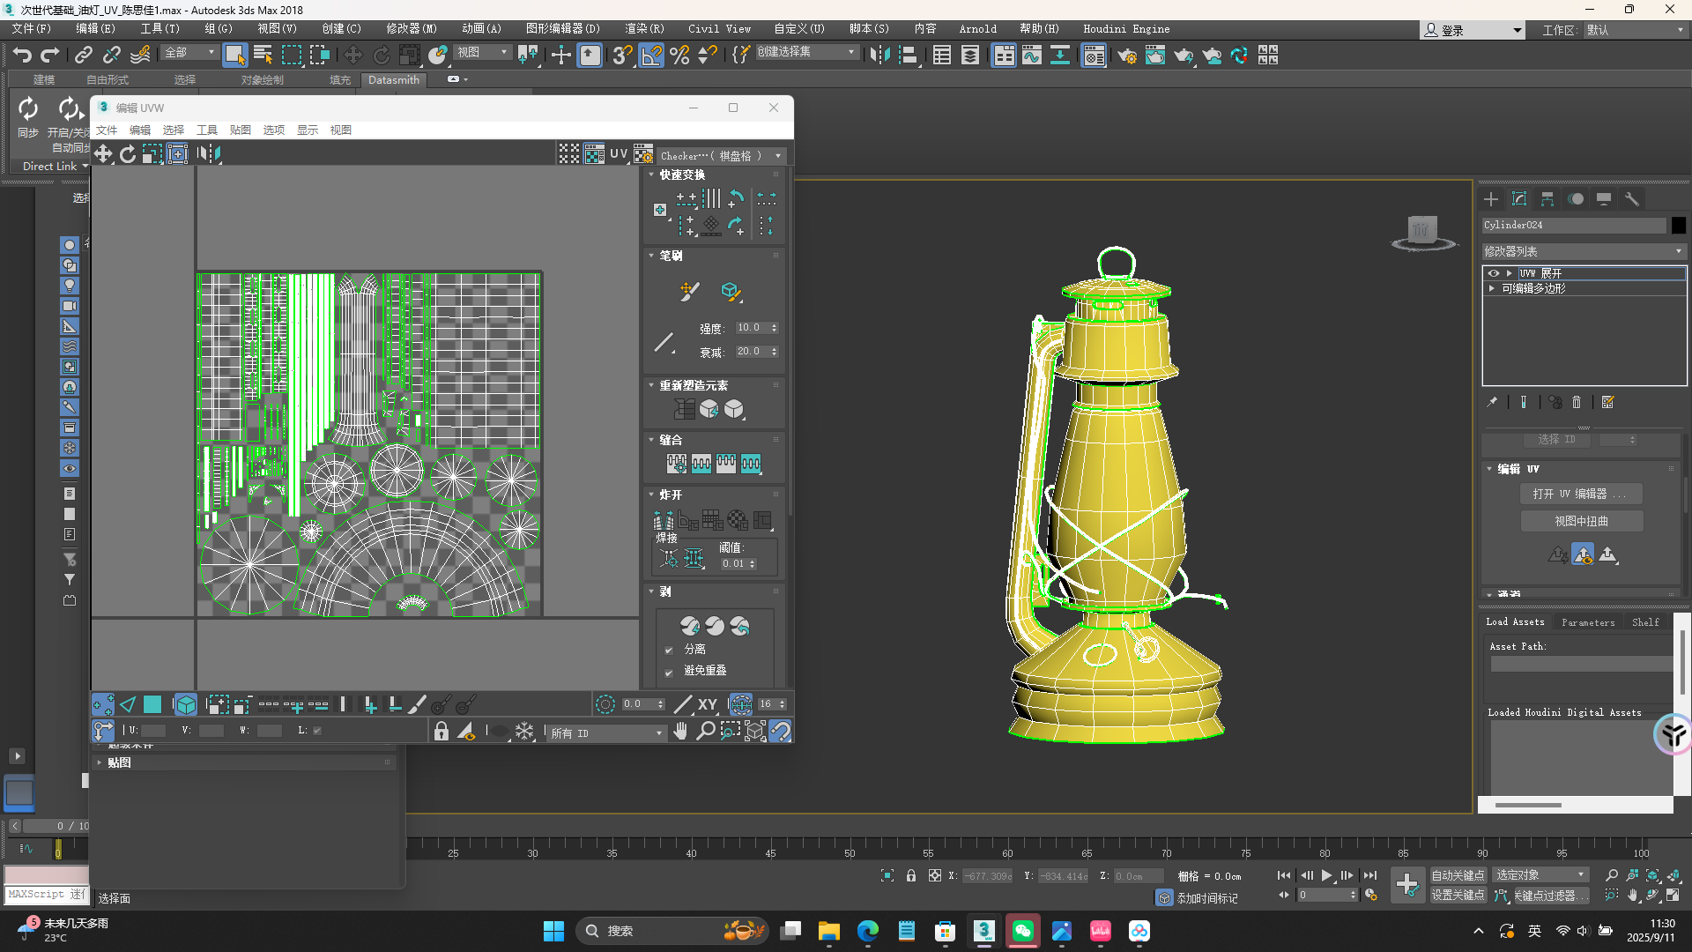Select the freeform mode tool in UV editor
Screen dimensions: 1692x952
pos(177,154)
